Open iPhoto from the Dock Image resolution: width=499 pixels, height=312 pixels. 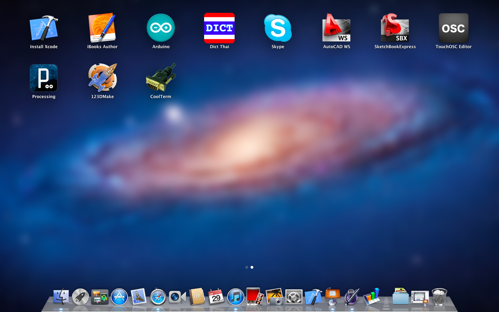point(274,297)
